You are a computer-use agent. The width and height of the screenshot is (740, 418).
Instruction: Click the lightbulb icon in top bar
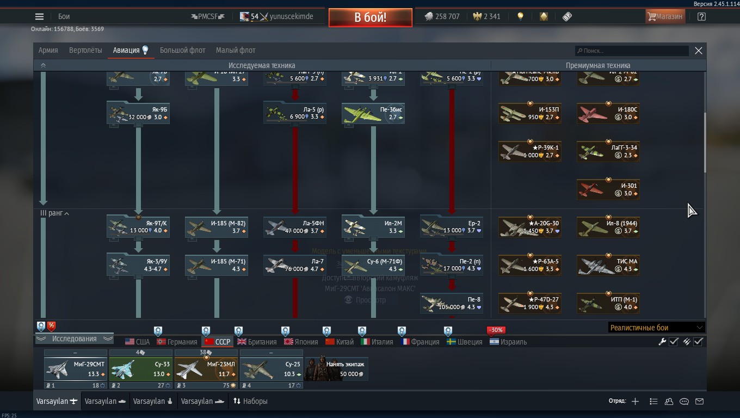click(520, 16)
